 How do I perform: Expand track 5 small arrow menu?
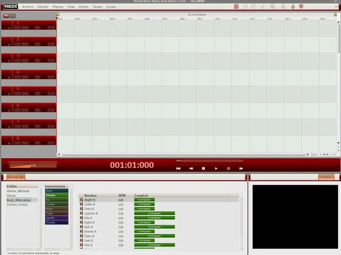[9, 94]
